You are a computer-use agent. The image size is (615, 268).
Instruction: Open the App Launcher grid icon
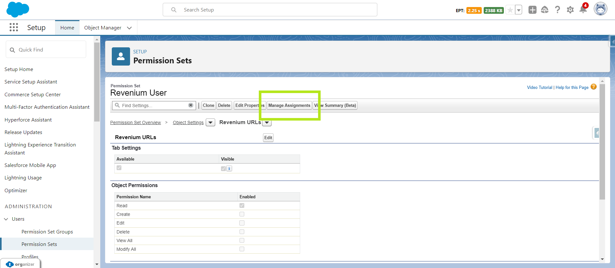tap(14, 28)
